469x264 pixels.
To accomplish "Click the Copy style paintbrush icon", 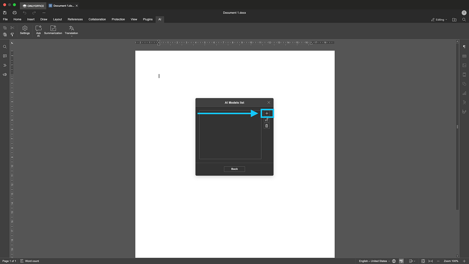I will click(x=12, y=35).
